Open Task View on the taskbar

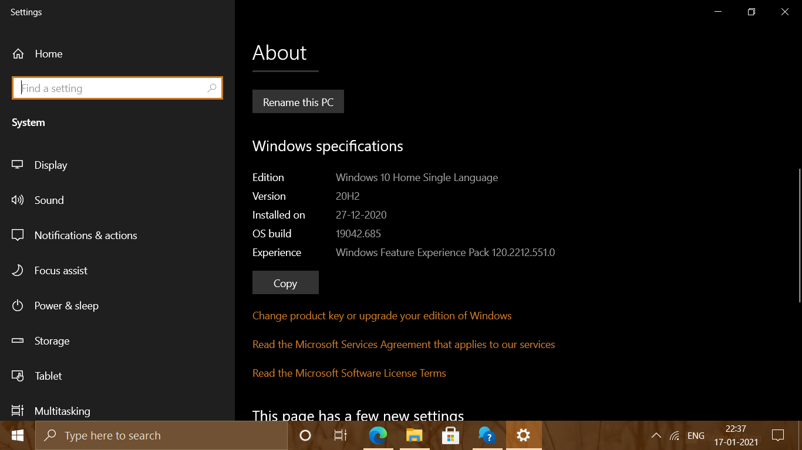[341, 435]
